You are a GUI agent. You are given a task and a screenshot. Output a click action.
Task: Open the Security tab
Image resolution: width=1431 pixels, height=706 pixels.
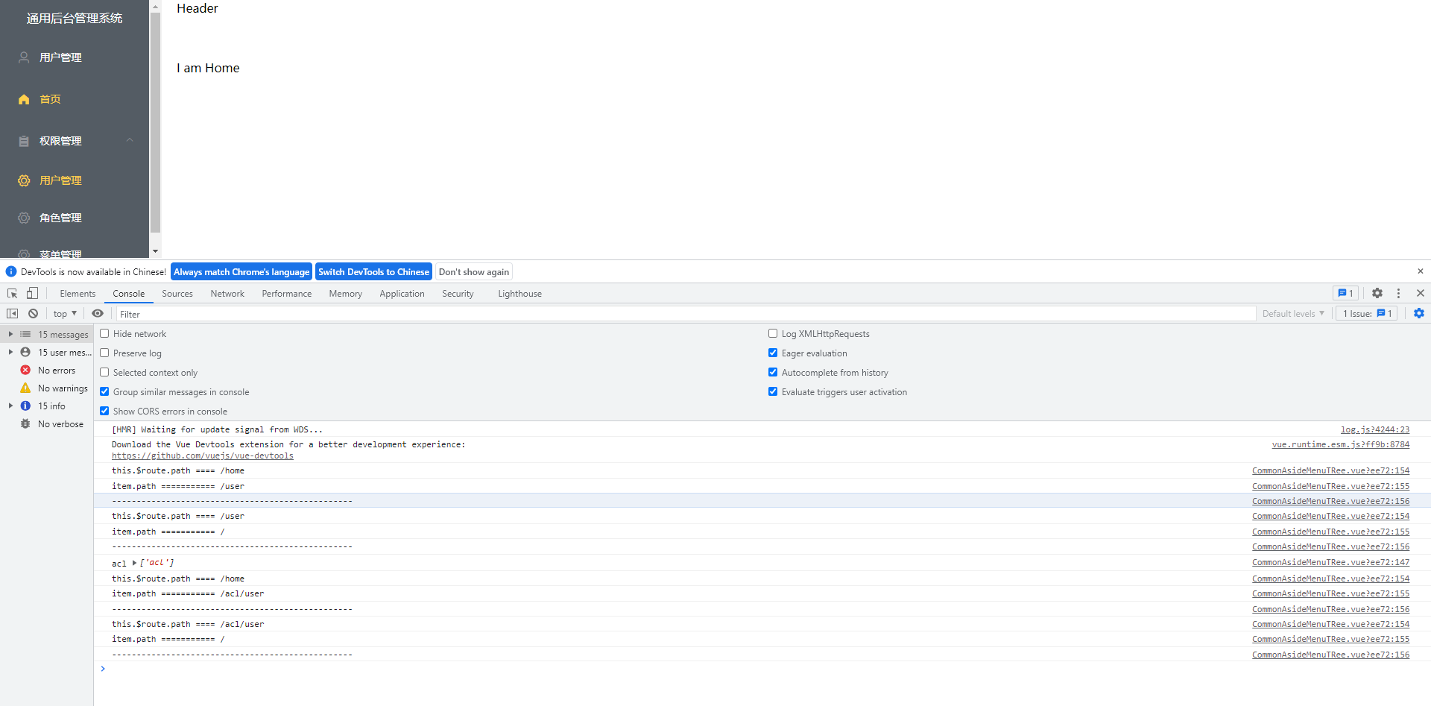458,293
